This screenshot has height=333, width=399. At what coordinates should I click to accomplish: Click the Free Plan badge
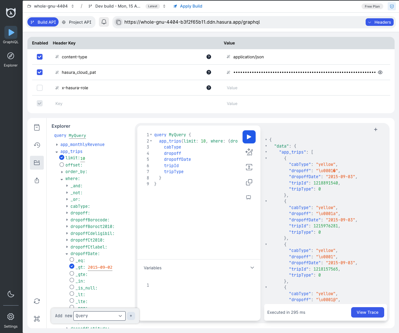[x=372, y=6]
